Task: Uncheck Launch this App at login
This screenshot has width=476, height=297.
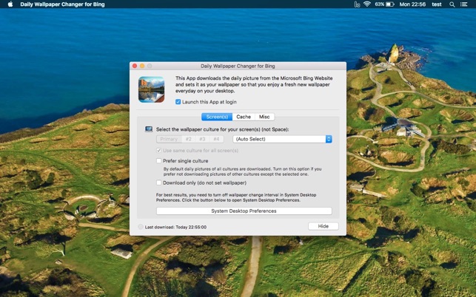Action: click(178, 102)
